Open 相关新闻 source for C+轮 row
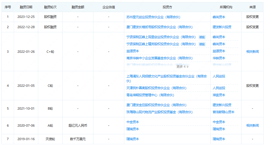 (252, 52)
